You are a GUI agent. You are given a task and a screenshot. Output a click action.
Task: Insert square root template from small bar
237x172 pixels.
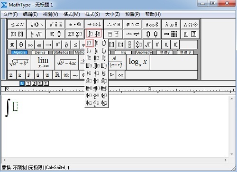148,45
